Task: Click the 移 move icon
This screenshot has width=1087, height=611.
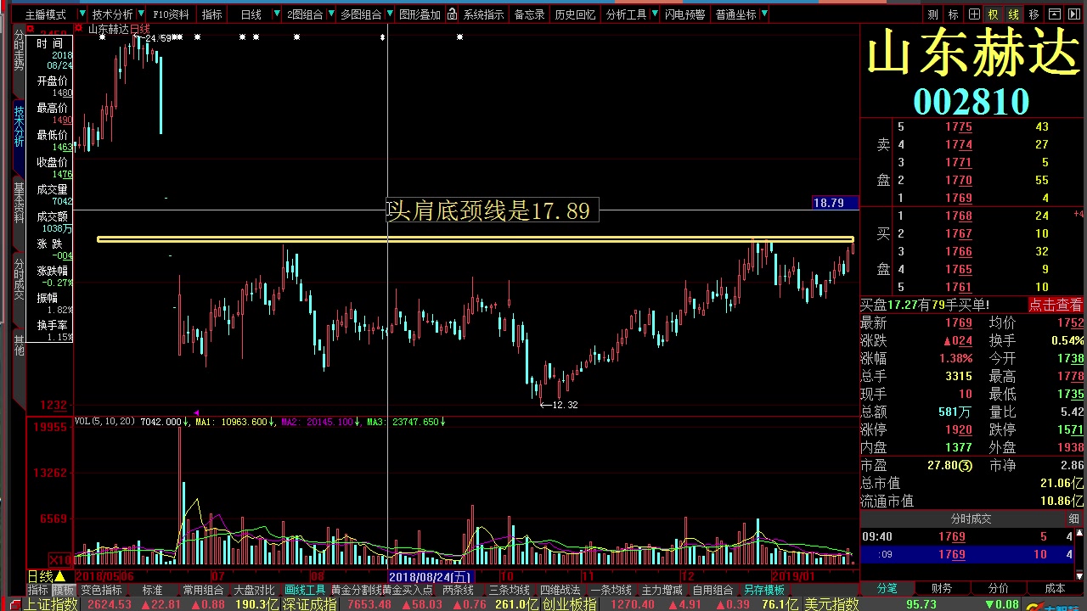Action: [1033, 14]
